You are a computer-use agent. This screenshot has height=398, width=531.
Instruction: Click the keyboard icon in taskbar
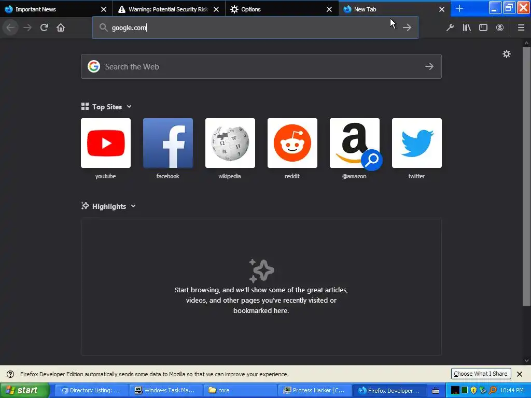coord(436,391)
